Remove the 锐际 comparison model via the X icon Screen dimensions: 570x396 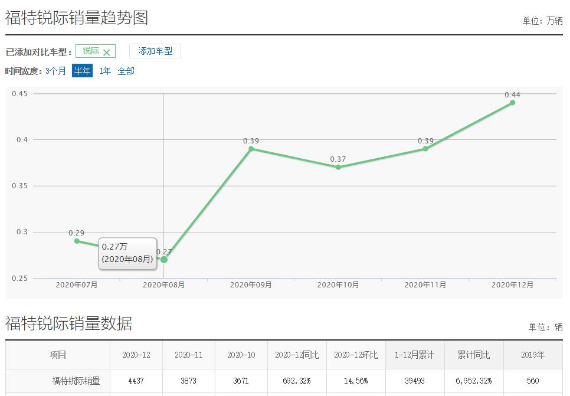tap(107, 53)
